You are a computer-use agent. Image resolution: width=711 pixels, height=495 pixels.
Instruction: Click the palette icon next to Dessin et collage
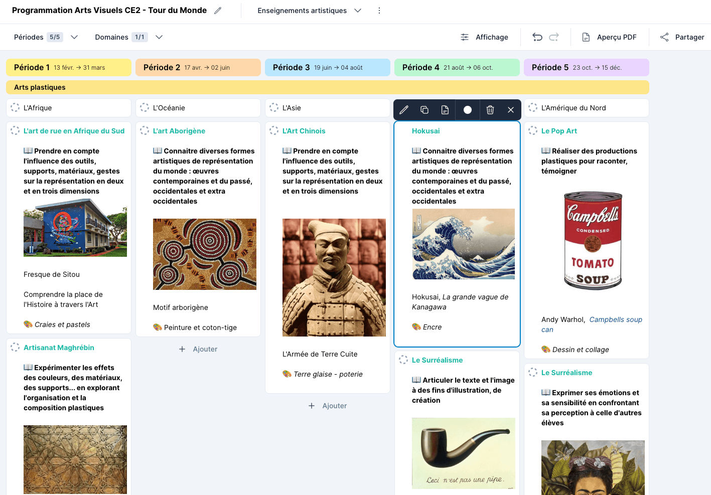[546, 349]
